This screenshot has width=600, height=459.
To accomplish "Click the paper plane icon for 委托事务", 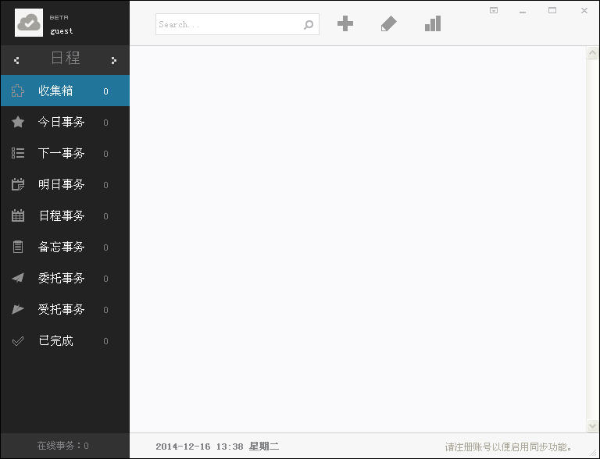I will 18,278.
